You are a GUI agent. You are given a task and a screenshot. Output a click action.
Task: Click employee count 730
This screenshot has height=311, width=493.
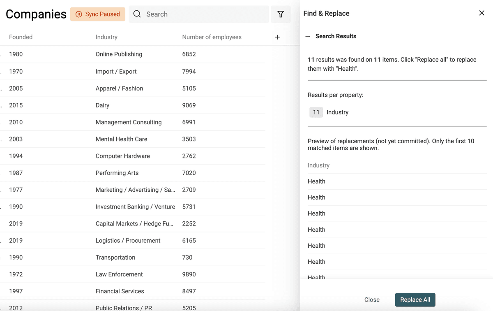187,257
